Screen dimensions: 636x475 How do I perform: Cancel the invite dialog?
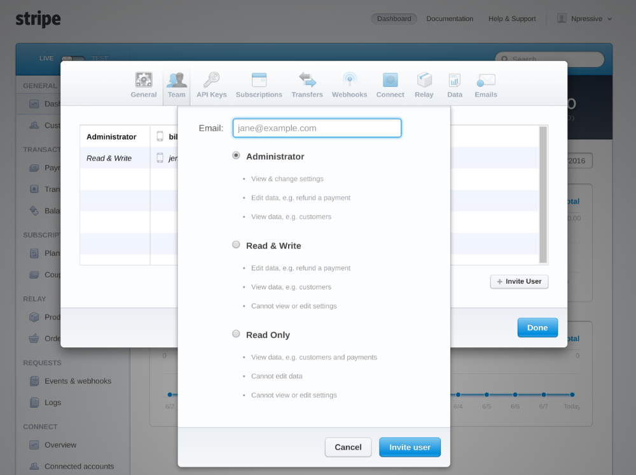click(348, 447)
